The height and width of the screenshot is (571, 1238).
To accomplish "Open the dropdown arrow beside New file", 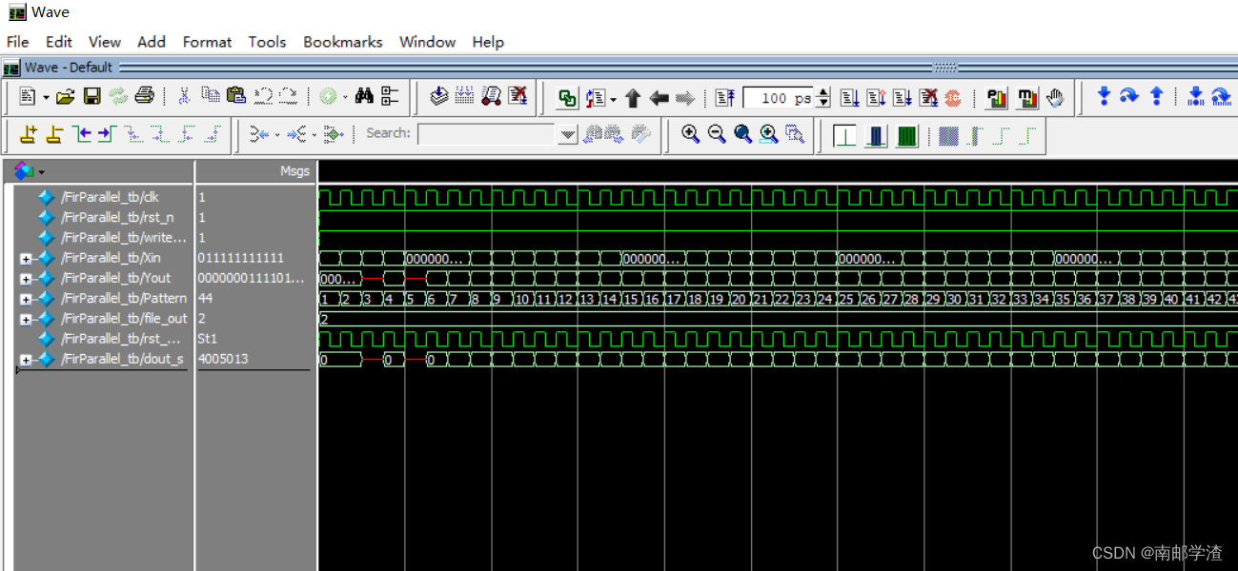I will [x=46, y=97].
